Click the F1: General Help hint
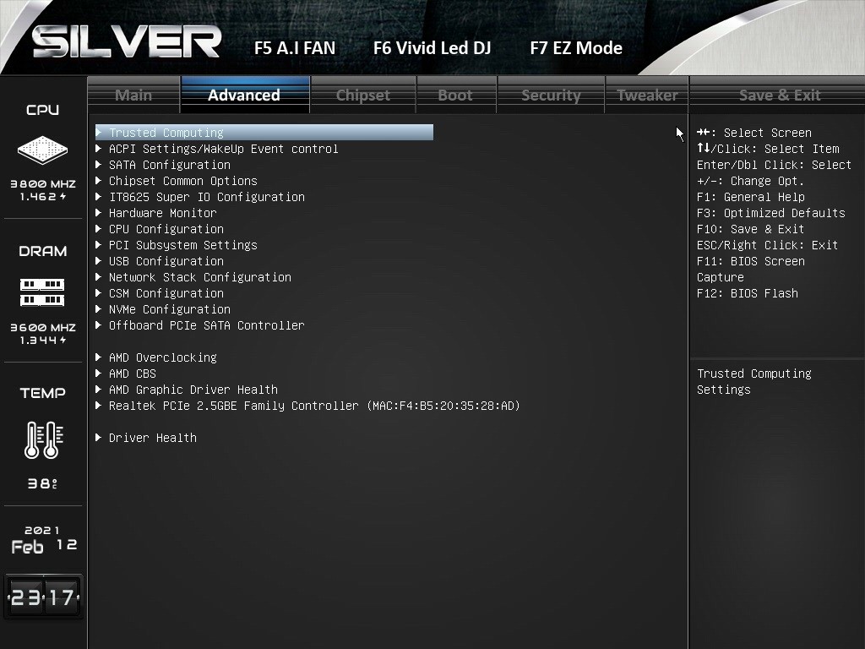The width and height of the screenshot is (865, 649). [750, 197]
